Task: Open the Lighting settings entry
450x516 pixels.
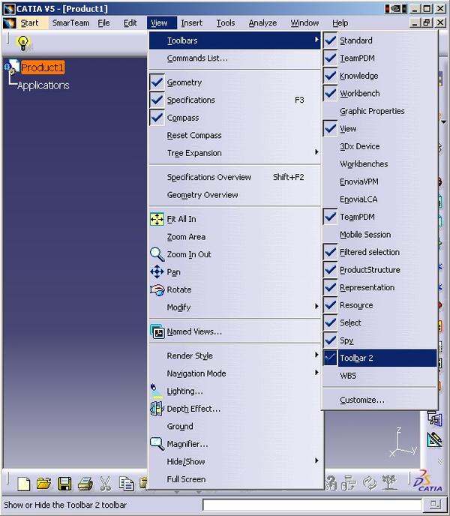Action: 235,391
